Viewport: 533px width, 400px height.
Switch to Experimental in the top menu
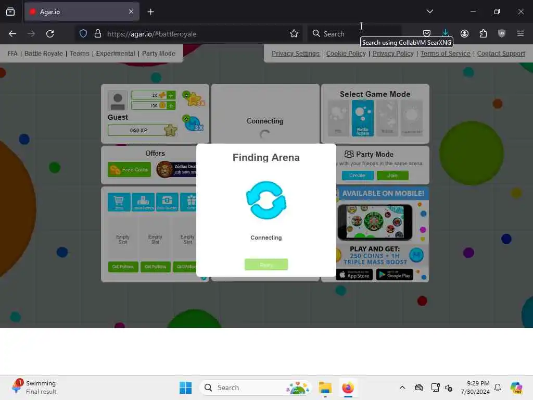[116, 54]
